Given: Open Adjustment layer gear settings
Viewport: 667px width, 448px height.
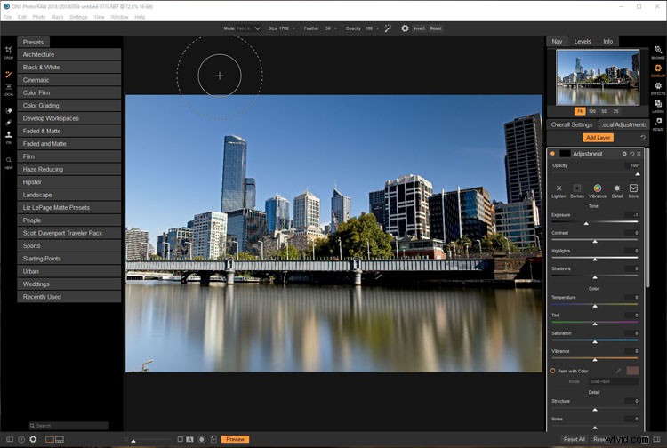Looking at the screenshot, I should coord(624,154).
